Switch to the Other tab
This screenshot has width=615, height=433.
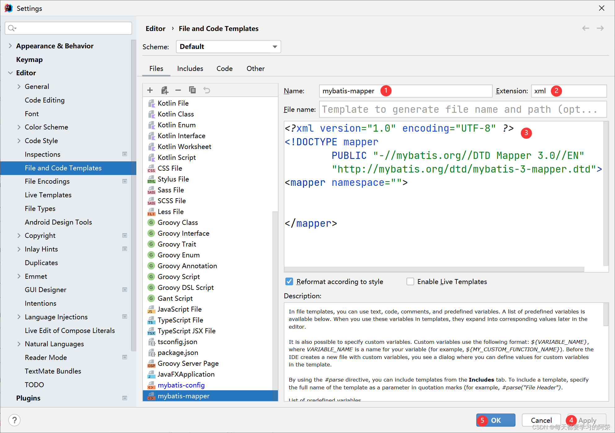(255, 68)
